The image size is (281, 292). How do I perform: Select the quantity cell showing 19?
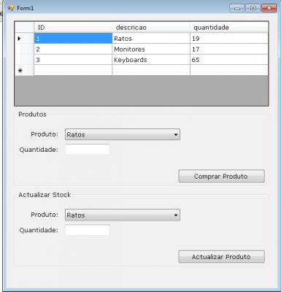(229, 39)
